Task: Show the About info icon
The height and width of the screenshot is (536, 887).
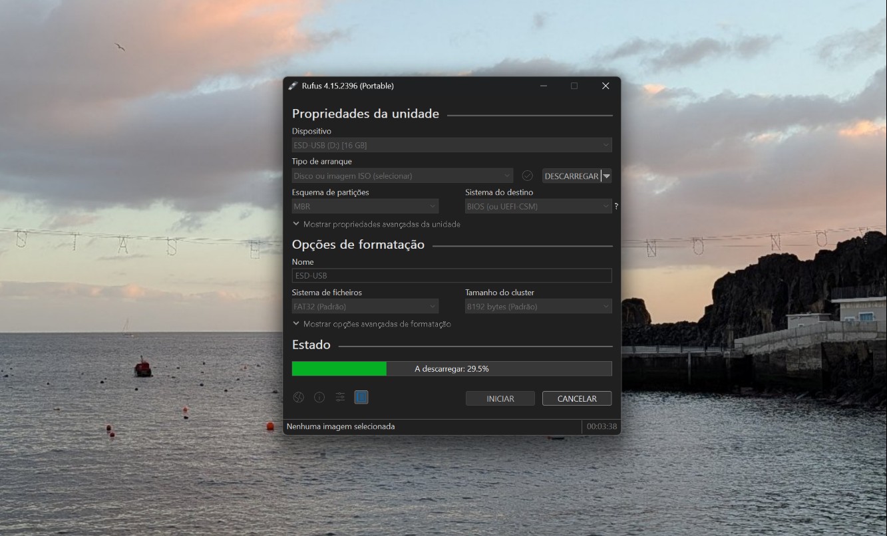Action: tap(319, 397)
